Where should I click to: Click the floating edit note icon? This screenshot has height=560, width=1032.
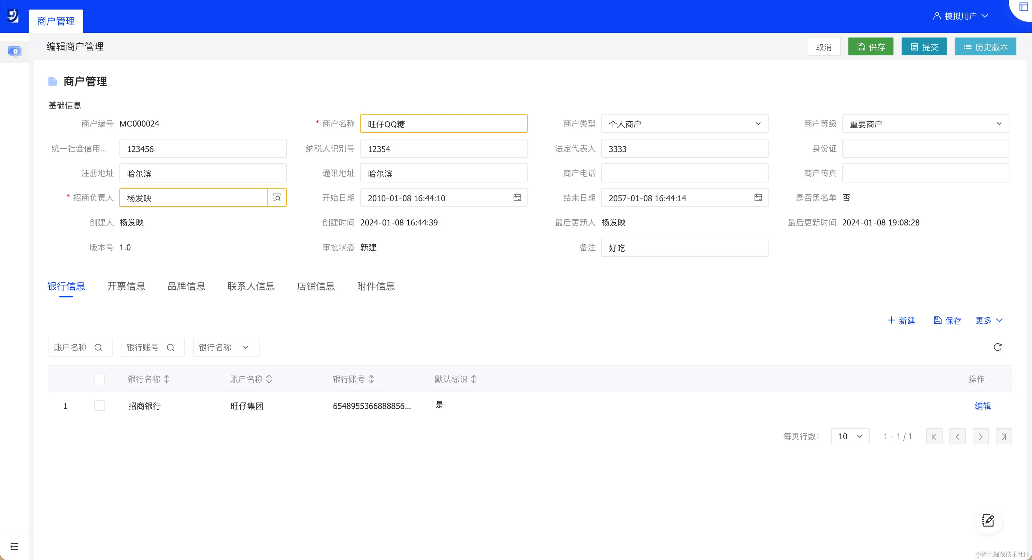click(988, 520)
